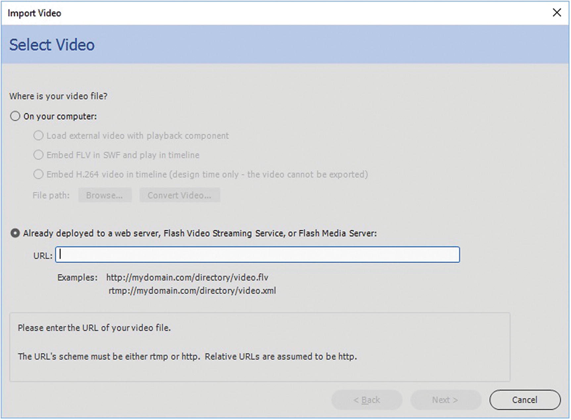Viewport: 571px width, 420px height.
Task: Select "Already deployed to a web server" radio
Action: coord(15,233)
